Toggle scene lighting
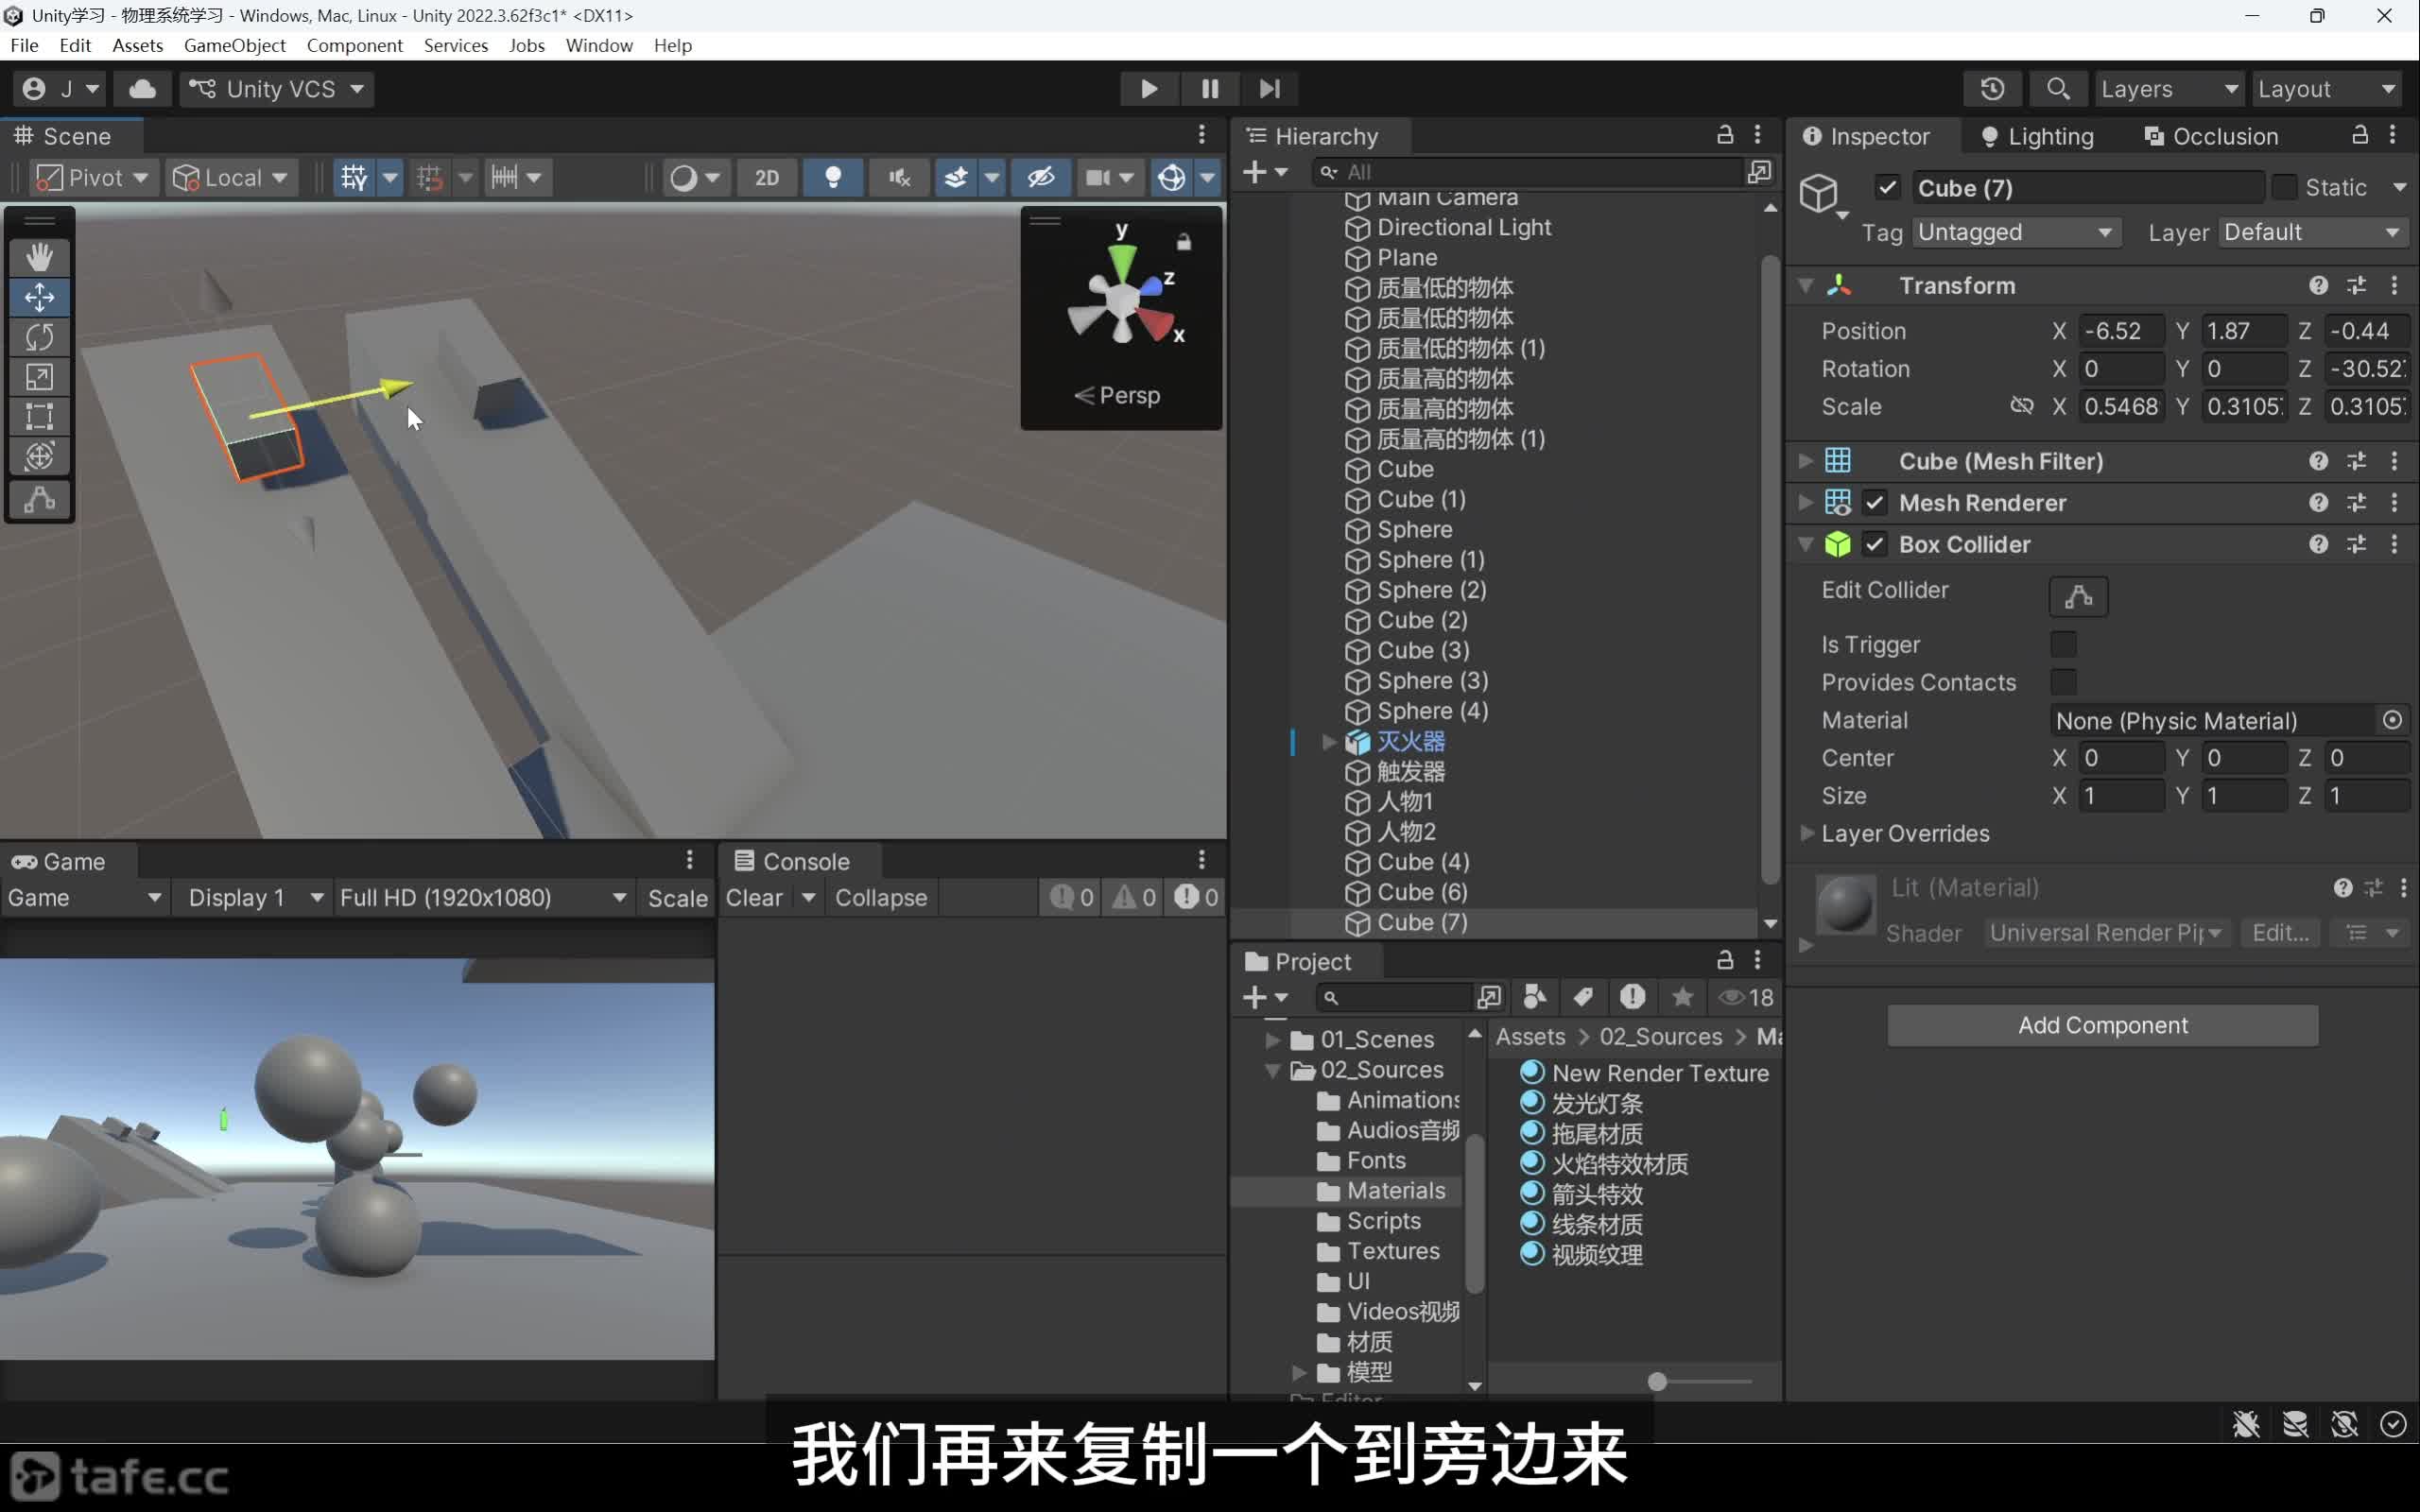2420x1512 pixels. (832, 178)
